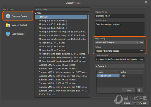The height and width of the screenshot is (107, 151).
Task: Click the ABC parameter value cell
Action: (x=131, y=76)
